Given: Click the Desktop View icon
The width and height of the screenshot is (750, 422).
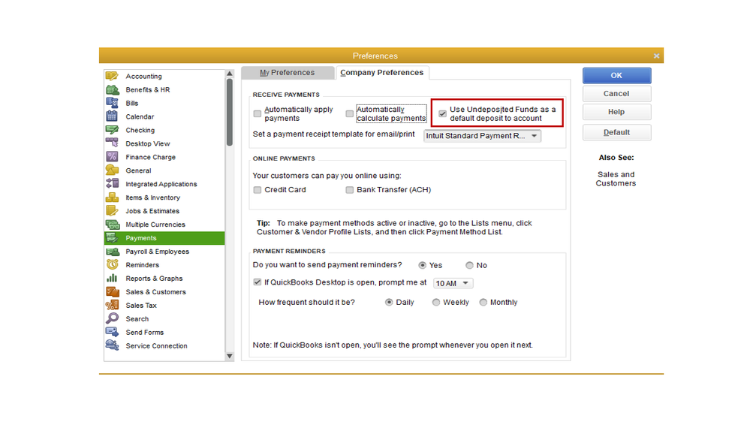Looking at the screenshot, I should 112,143.
